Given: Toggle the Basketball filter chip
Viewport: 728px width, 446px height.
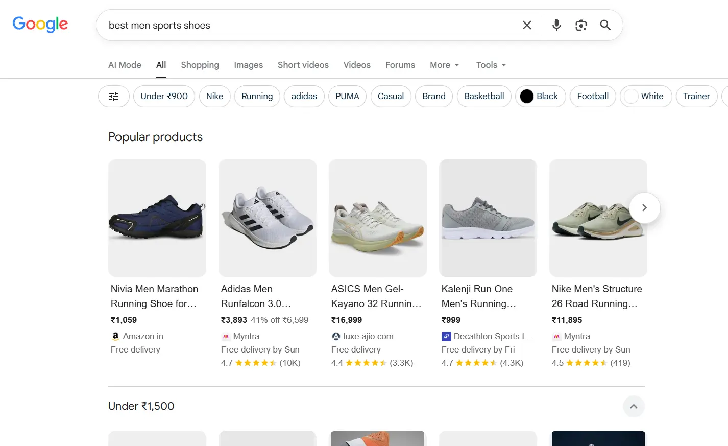Looking at the screenshot, I should pos(484,96).
